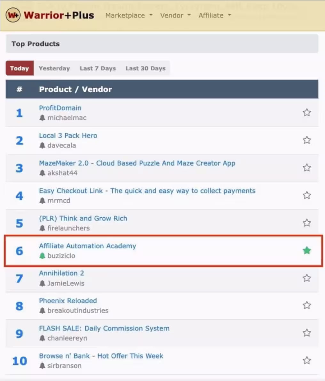Open the ProfitDomain product link
The width and height of the screenshot is (325, 381).
point(60,108)
